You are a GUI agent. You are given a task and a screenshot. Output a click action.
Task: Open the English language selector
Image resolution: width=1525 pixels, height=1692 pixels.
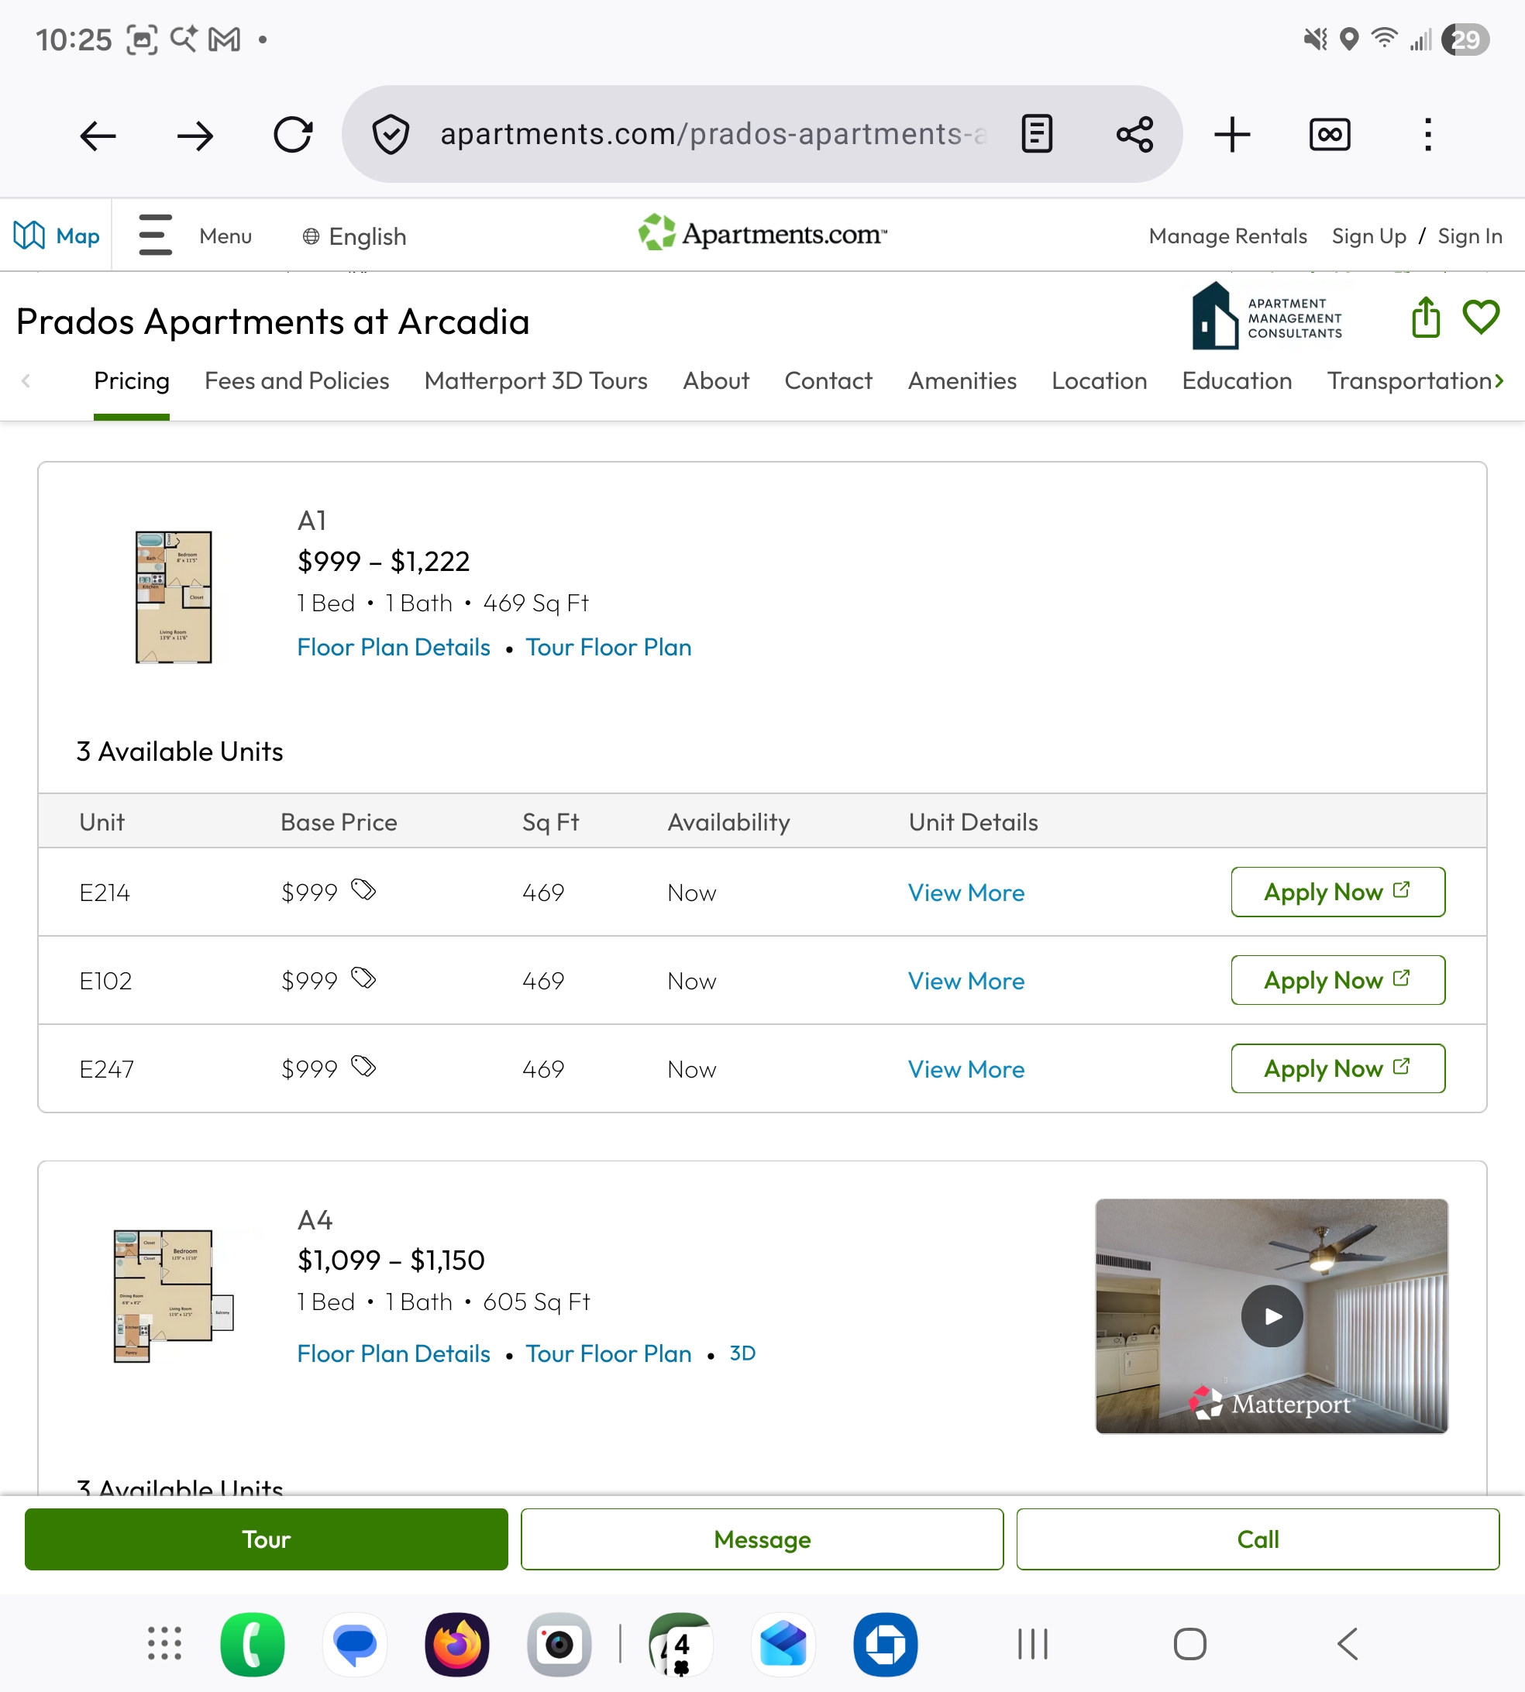point(354,237)
